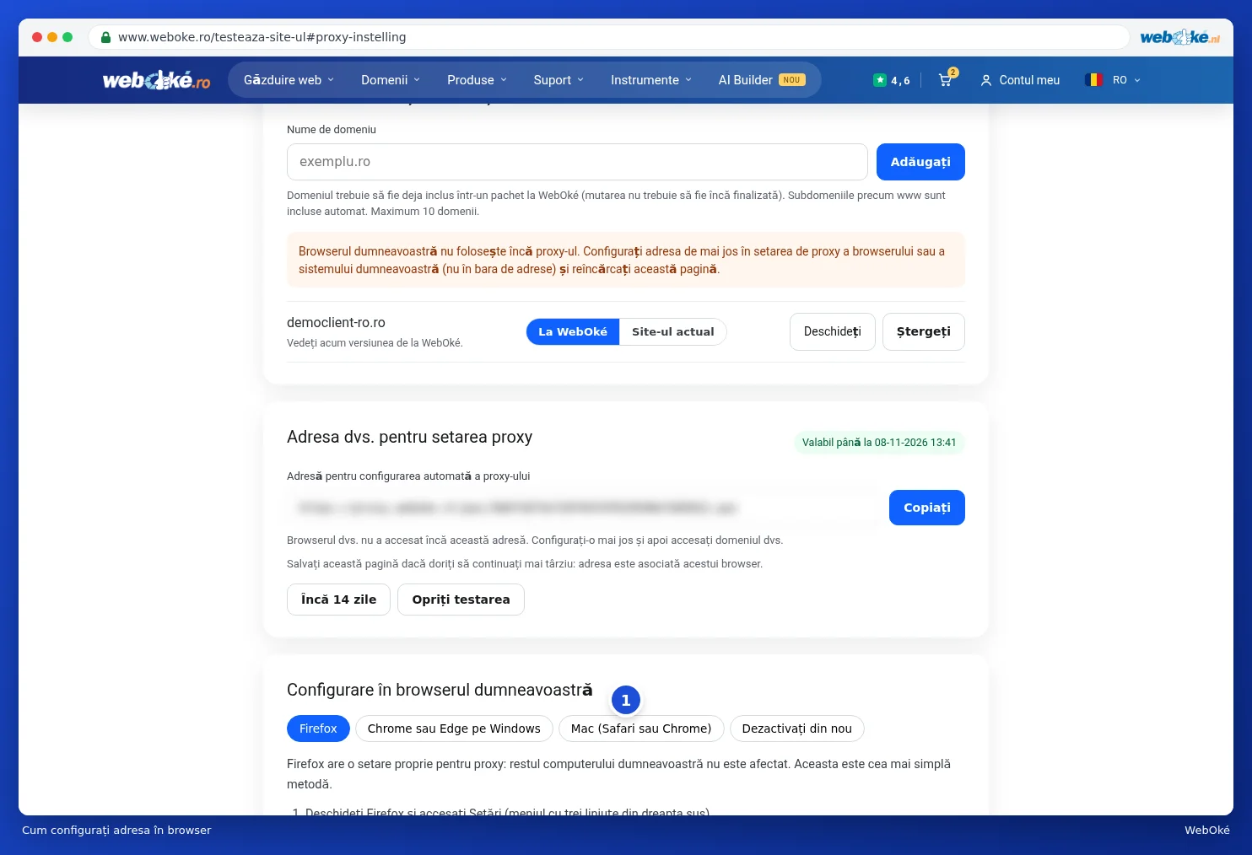Image resolution: width=1252 pixels, height=855 pixels.
Task: Expand the Instrumente menu
Action: (x=651, y=80)
